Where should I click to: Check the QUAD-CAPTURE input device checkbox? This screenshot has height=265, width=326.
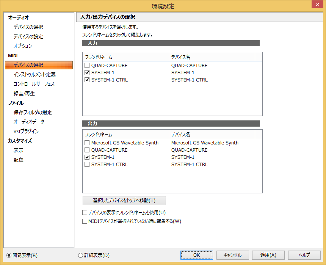click(x=87, y=66)
